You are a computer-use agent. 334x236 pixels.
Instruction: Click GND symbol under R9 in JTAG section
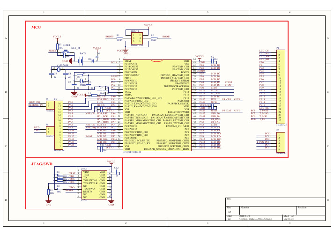pos(49,202)
